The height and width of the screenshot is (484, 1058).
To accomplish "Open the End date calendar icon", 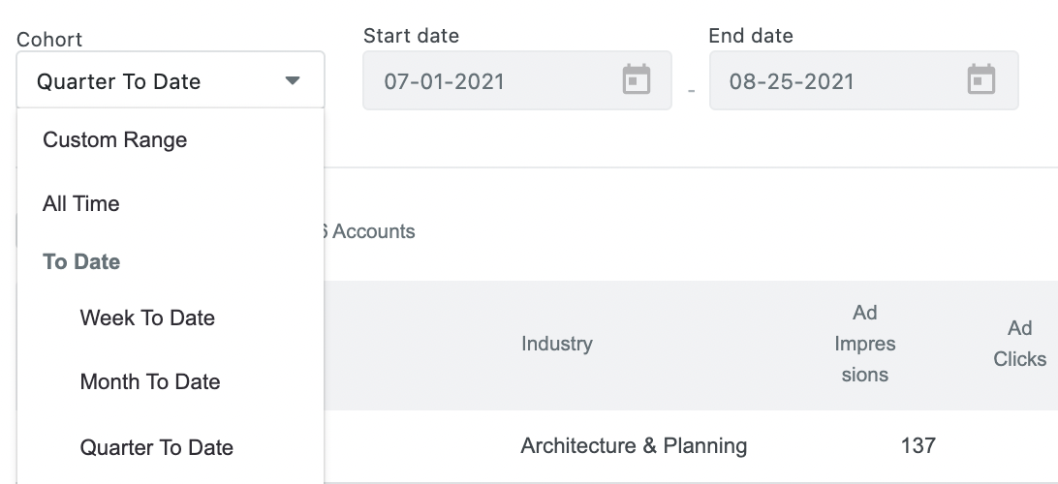I will pos(981,79).
